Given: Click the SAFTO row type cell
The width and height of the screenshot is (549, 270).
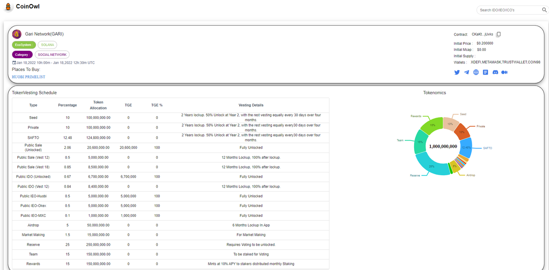Looking at the screenshot, I should [x=33, y=138].
